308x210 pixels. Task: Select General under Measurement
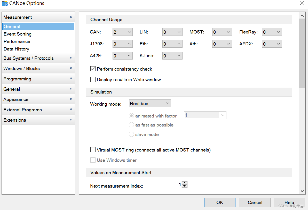[x=38, y=27]
